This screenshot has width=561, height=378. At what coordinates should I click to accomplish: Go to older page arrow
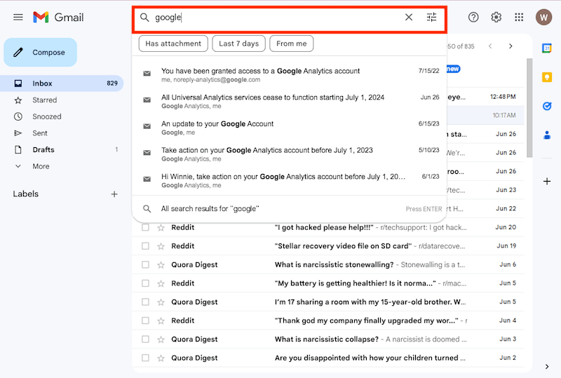coord(511,46)
